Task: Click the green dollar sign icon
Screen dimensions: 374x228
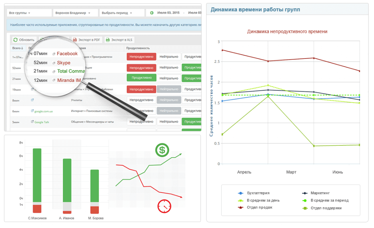Action: coord(162,149)
